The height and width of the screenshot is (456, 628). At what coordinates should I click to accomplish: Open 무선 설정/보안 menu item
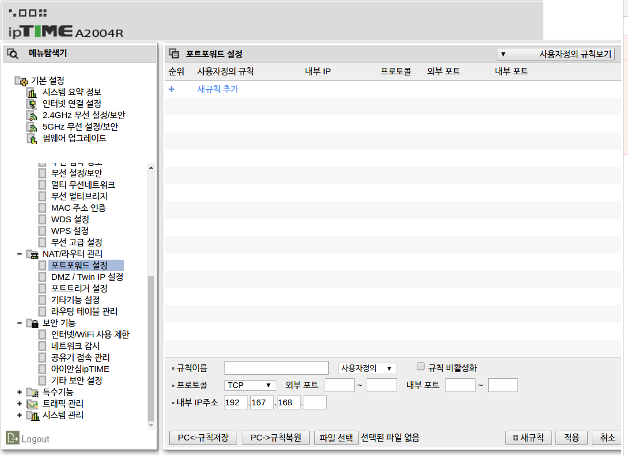(x=77, y=173)
